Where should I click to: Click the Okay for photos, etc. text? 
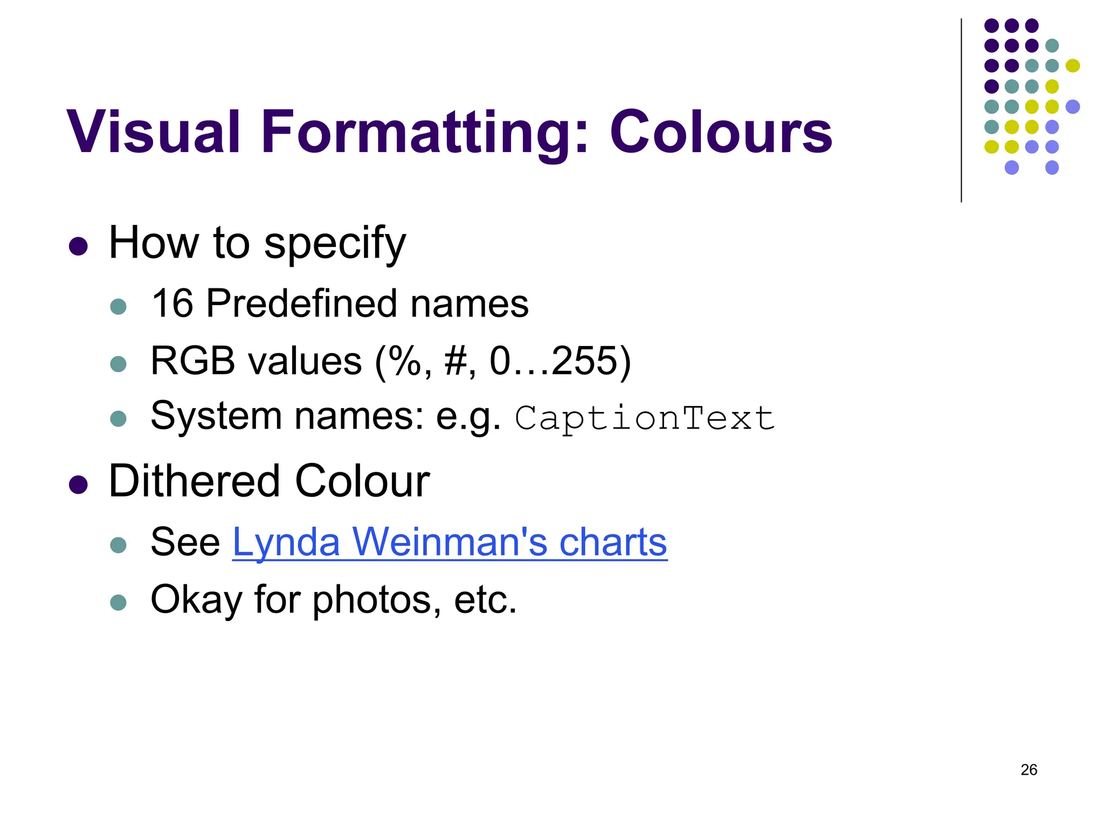[334, 599]
